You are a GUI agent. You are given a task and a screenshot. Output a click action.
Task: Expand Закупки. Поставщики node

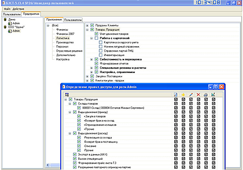pyautogui.click(x=87, y=76)
